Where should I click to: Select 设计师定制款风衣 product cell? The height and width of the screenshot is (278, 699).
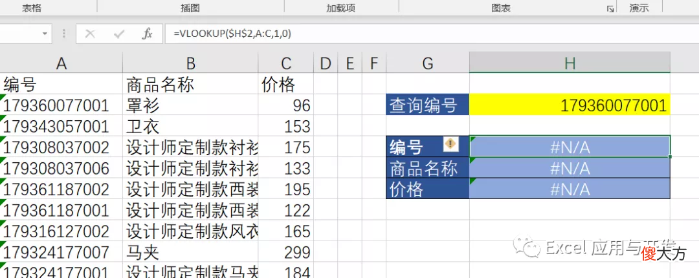pyautogui.click(x=190, y=231)
